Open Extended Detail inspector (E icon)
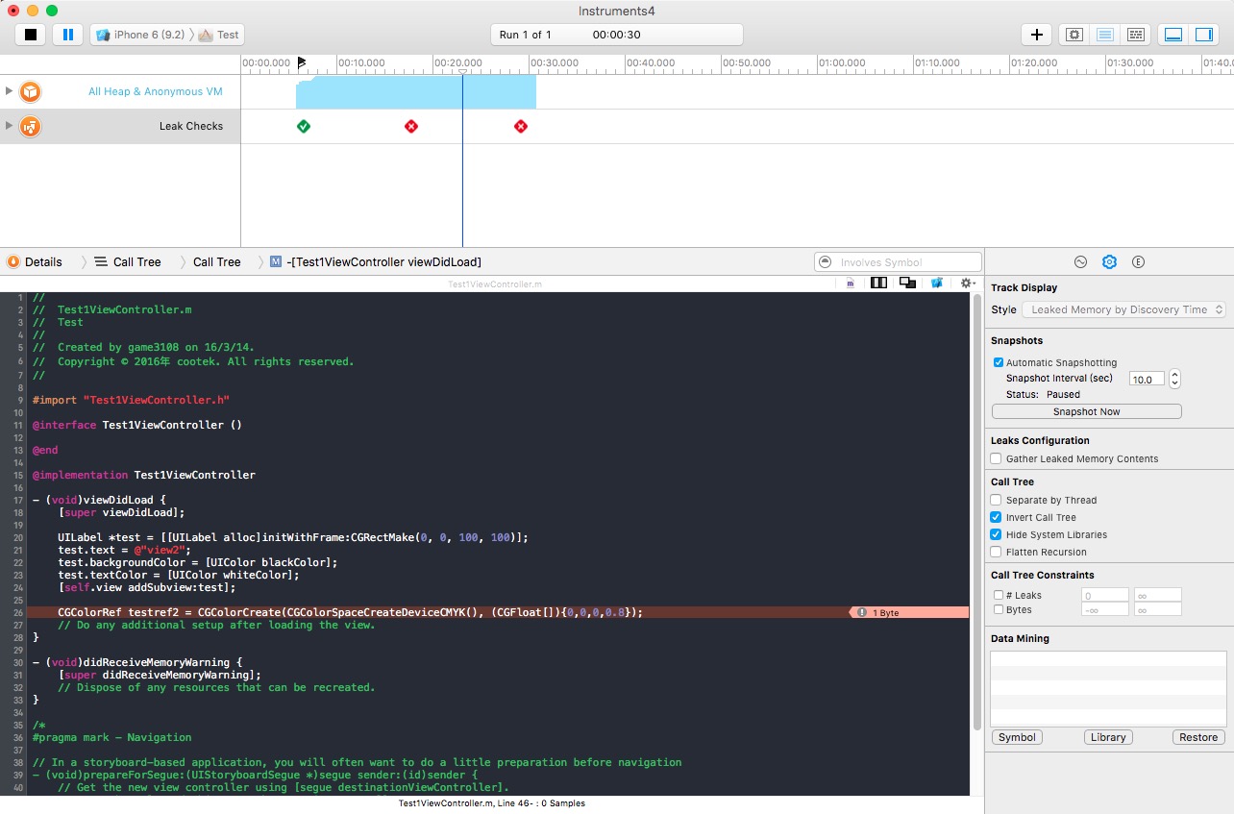1234x814 pixels. click(x=1138, y=261)
